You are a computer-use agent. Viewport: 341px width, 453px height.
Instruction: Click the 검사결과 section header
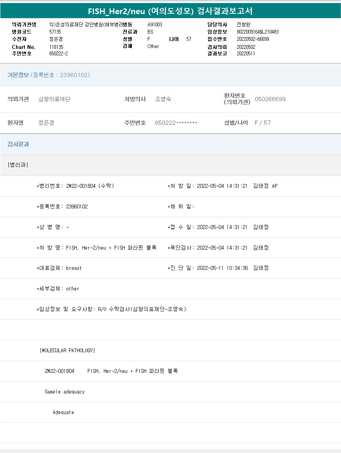click(18, 144)
